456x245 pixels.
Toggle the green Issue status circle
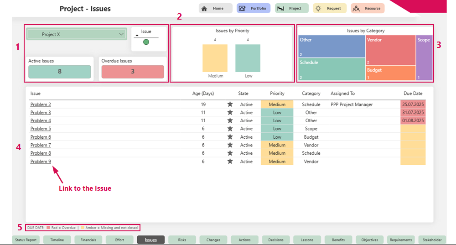[x=146, y=42]
